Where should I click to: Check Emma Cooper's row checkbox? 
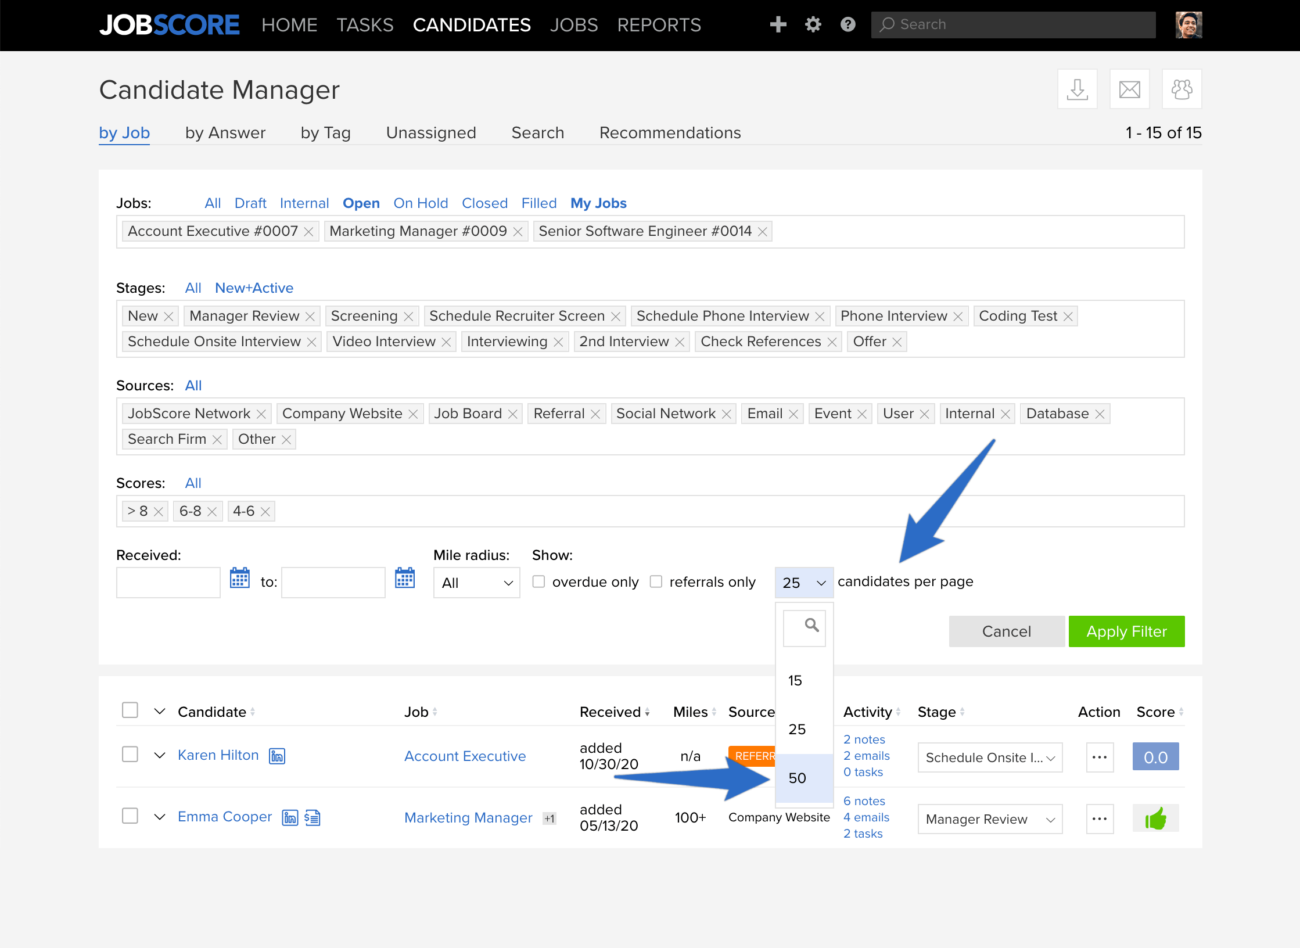(130, 816)
